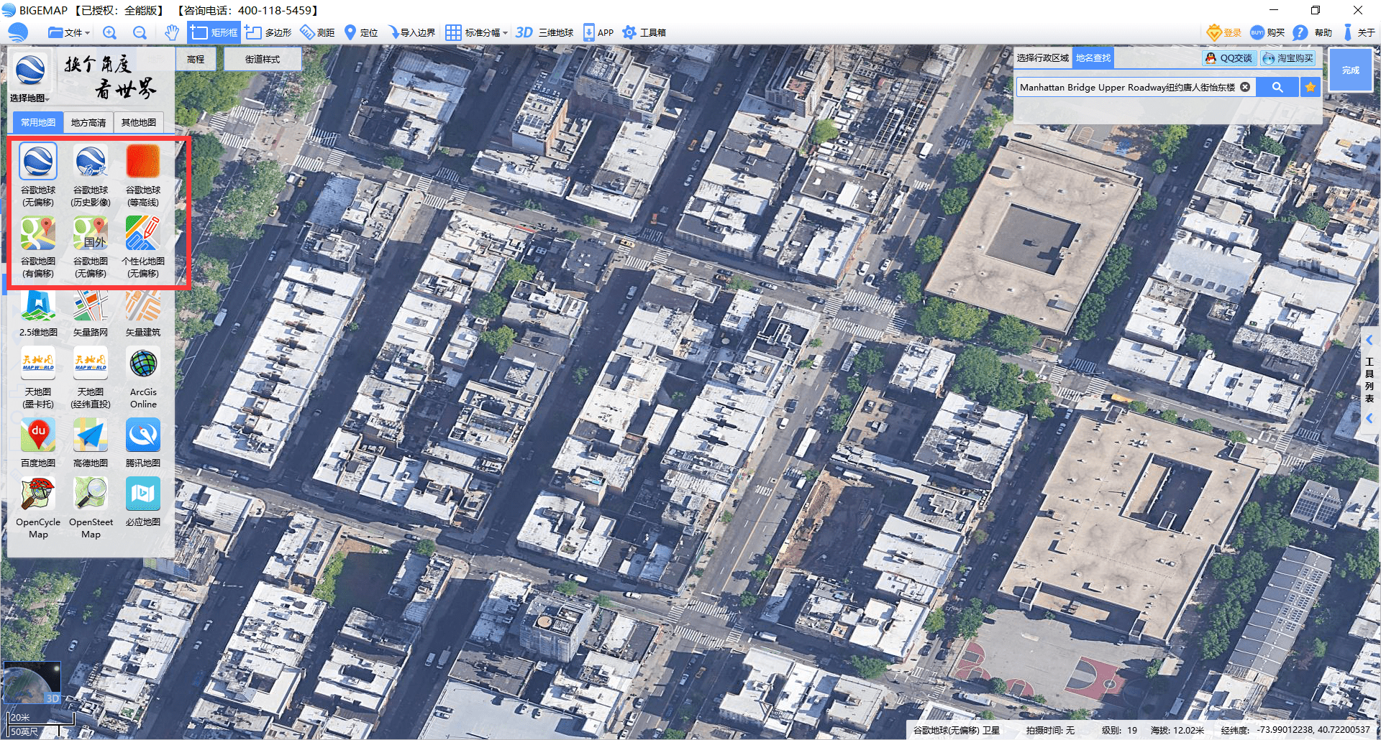Toggle the 多边形 polygon selection tool

click(x=268, y=32)
